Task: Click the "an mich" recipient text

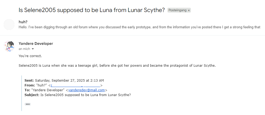Action: point(24,49)
